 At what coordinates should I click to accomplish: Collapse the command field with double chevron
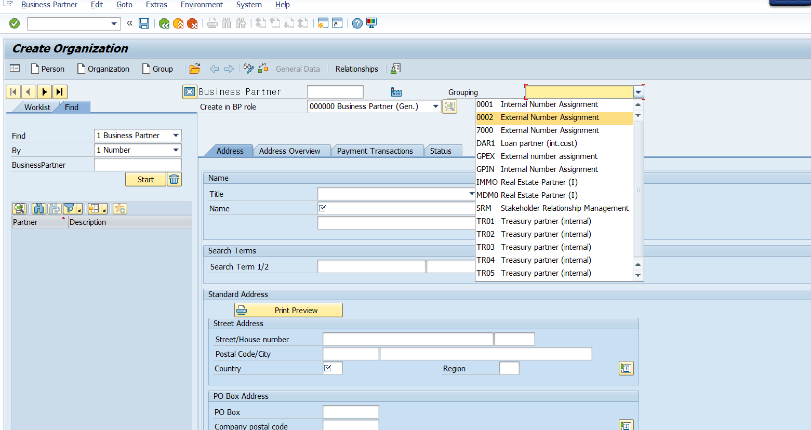coord(129,23)
